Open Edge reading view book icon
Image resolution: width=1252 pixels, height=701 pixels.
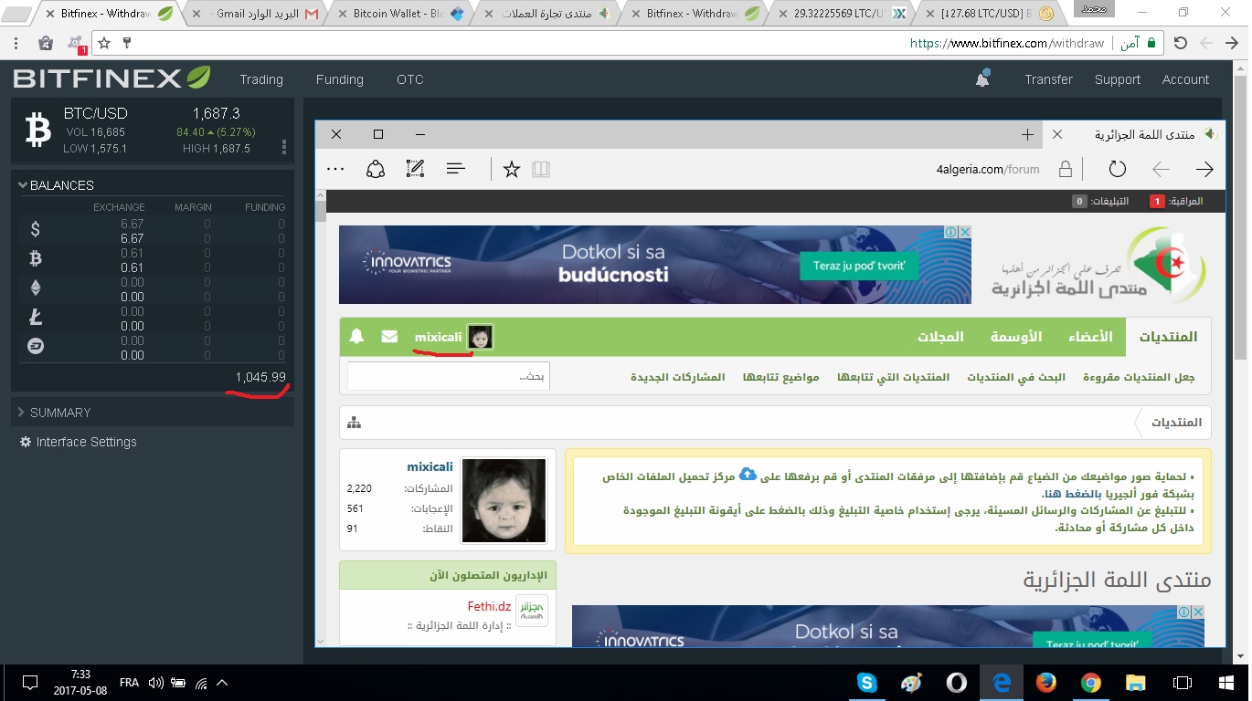click(541, 169)
